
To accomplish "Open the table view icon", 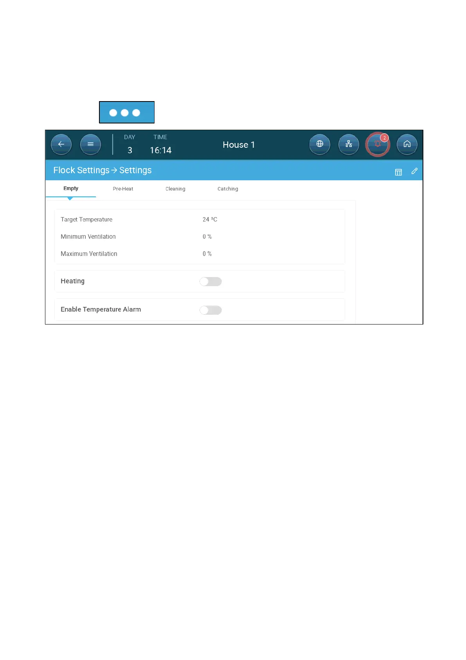I will coord(398,172).
